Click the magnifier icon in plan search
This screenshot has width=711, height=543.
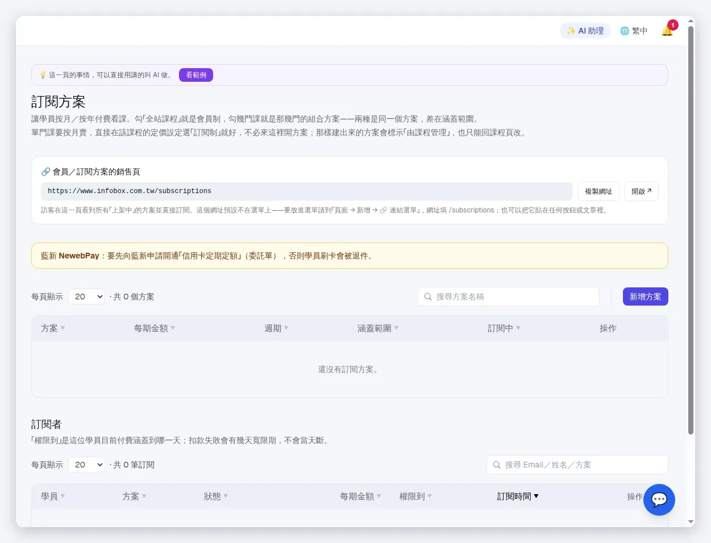pos(428,296)
